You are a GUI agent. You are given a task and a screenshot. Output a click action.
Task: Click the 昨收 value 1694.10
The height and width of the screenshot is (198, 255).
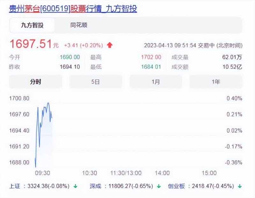pos(70,67)
